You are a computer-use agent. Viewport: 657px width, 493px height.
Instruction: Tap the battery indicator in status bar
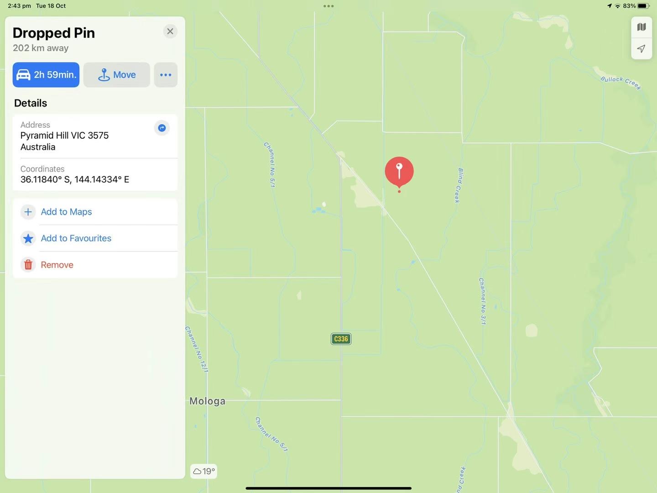pyautogui.click(x=643, y=6)
